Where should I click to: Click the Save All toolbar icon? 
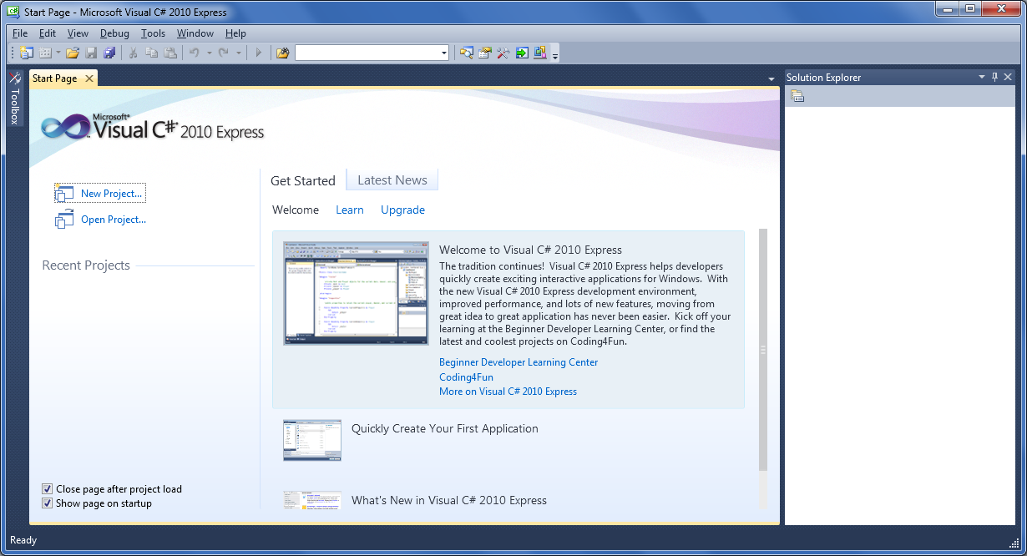[x=109, y=52]
